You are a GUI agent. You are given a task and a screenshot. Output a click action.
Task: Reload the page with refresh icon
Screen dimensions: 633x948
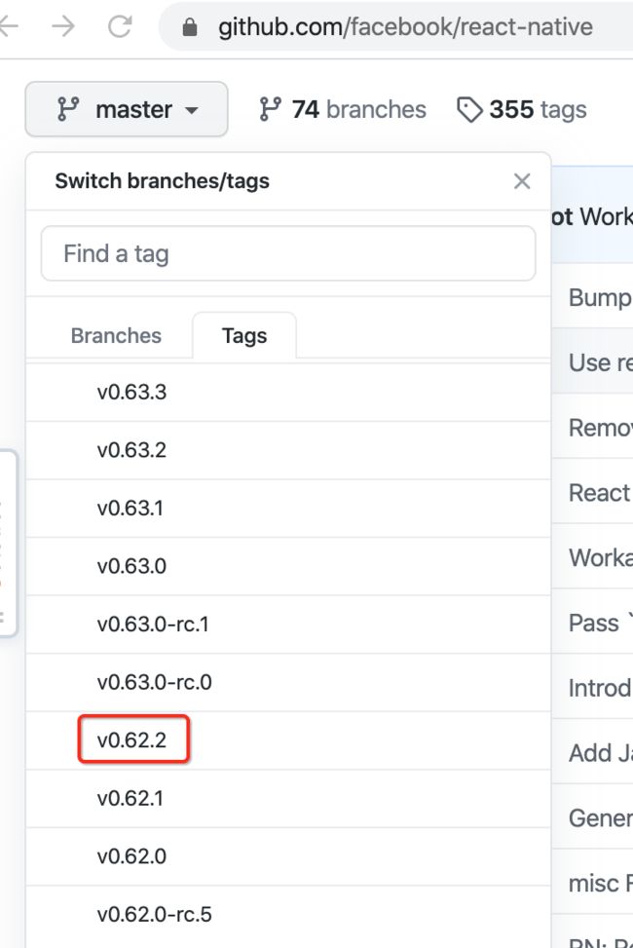click(120, 26)
